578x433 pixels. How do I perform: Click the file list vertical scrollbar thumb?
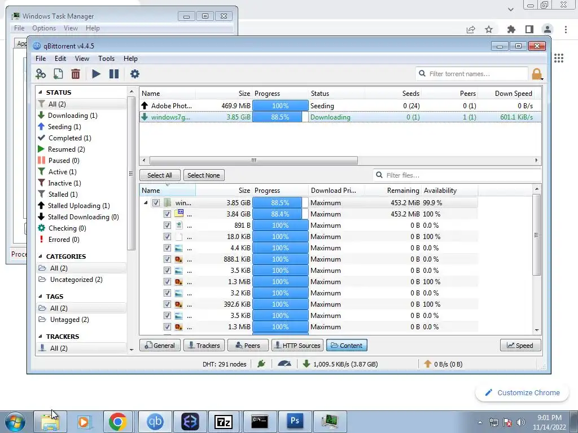pyautogui.click(x=537, y=235)
